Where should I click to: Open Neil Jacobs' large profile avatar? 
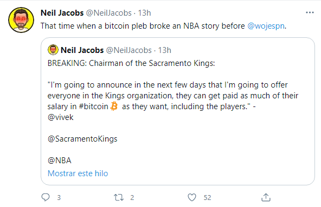tap(21, 20)
